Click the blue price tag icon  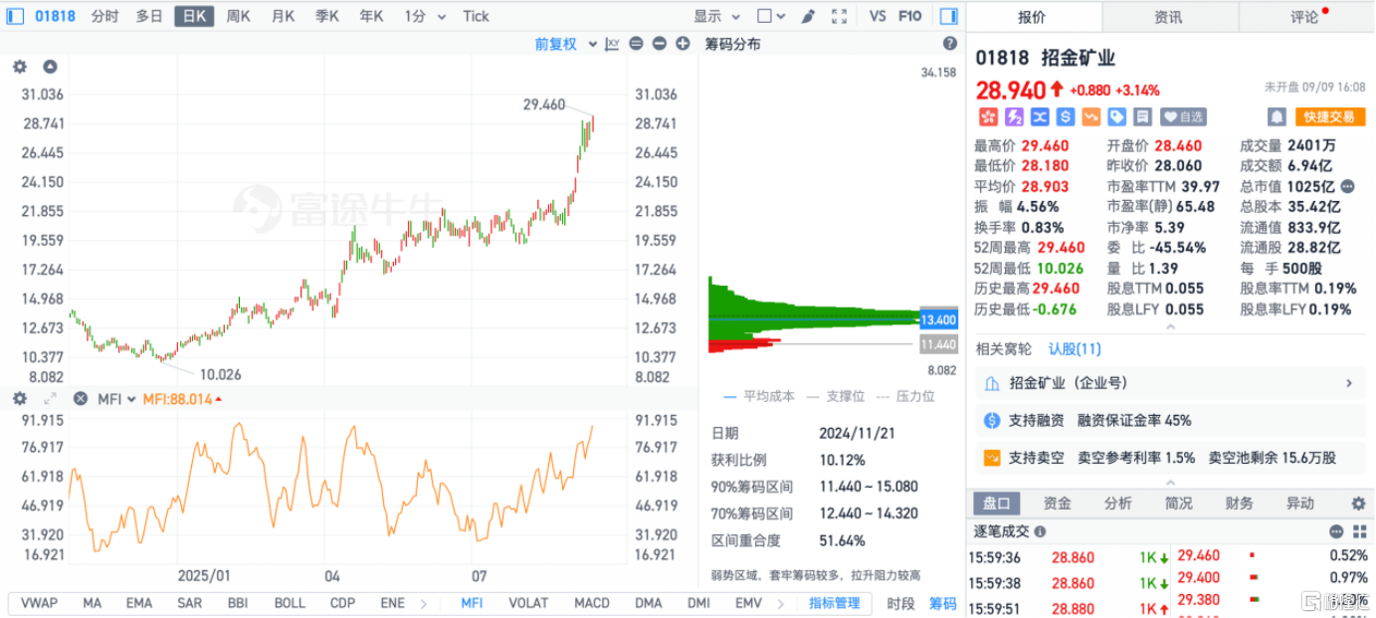[x=1117, y=116]
